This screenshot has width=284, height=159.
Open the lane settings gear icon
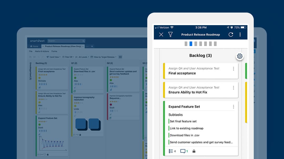pos(240,56)
